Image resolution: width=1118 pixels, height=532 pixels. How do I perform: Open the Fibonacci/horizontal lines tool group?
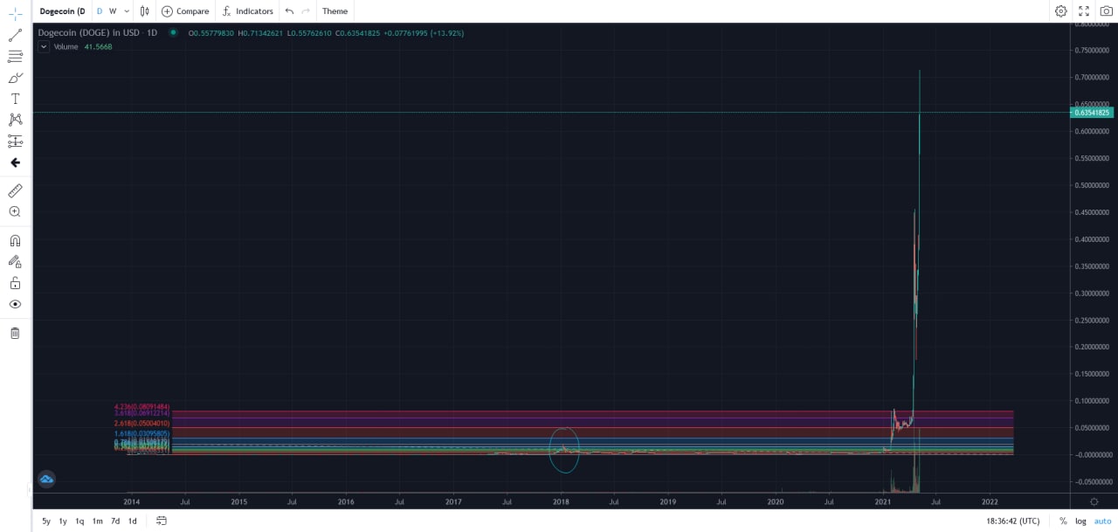coord(15,57)
